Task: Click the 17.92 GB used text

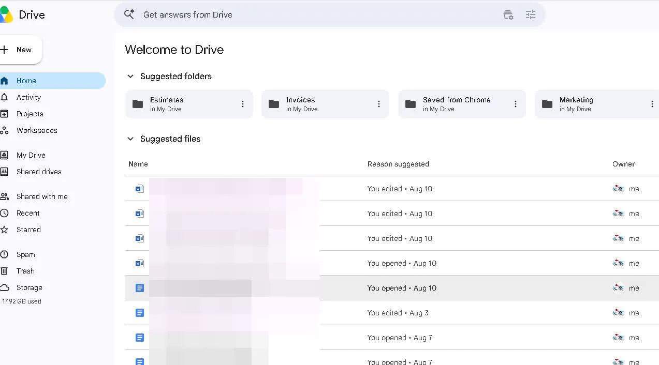Action: coord(21,301)
